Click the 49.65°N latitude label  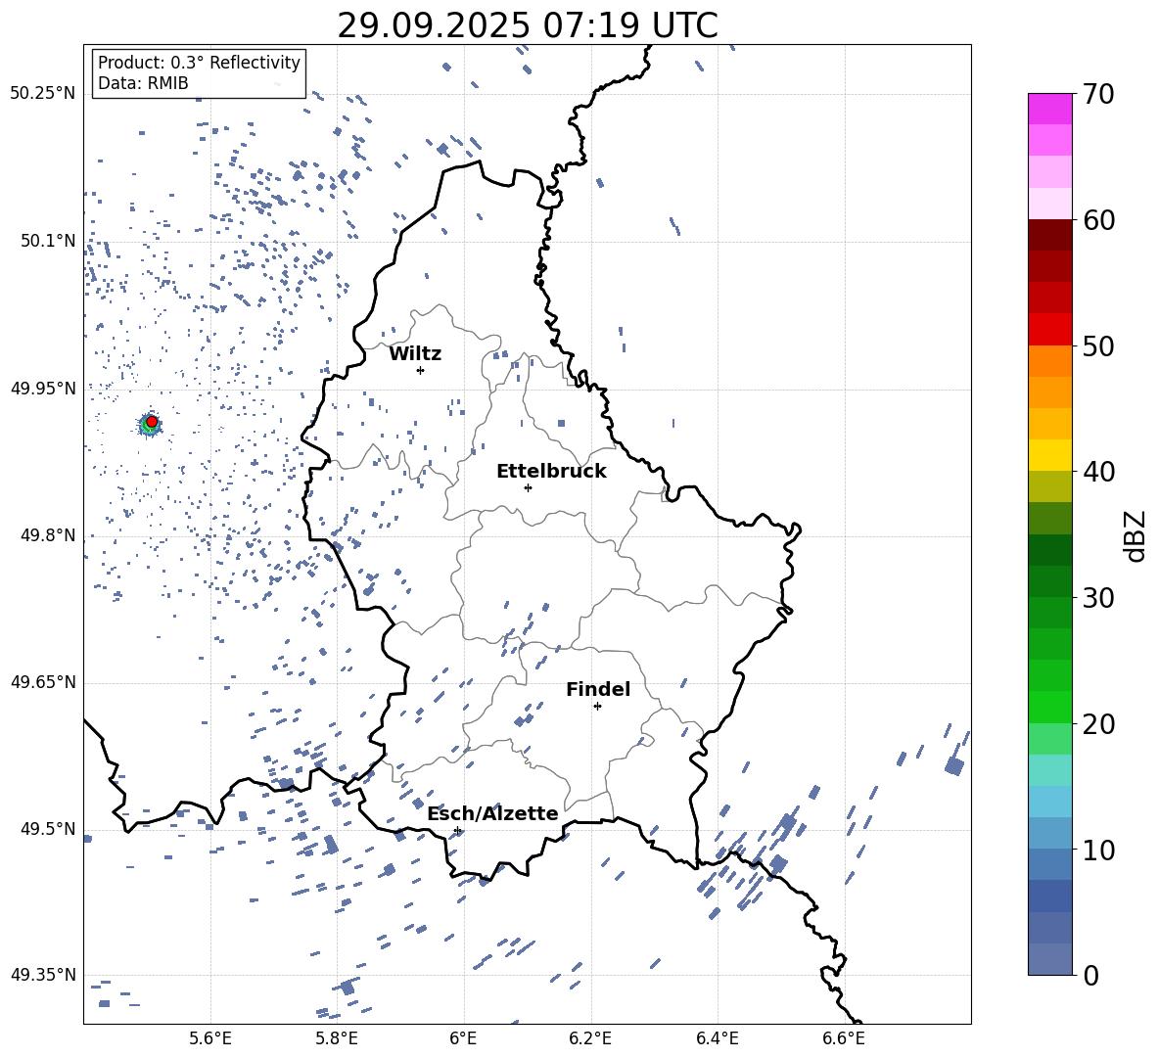pos(43,681)
